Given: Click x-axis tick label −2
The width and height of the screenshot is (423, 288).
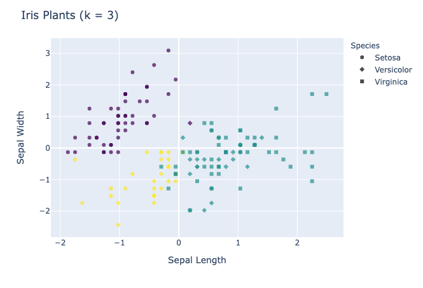Looking at the screenshot, I should 60,243.
